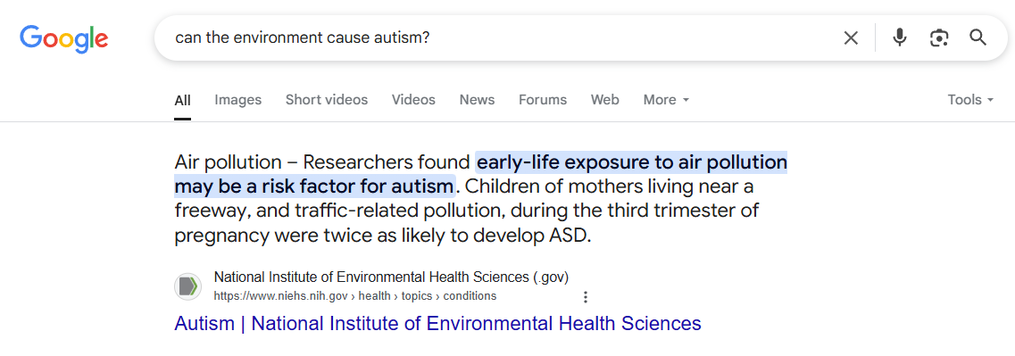Open Google Lens image search icon
The image size is (1015, 356).
coord(938,38)
